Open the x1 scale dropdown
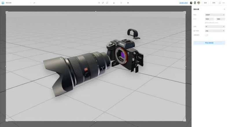This screenshot has height=127, width=227. (215, 26)
